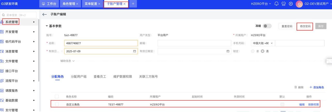Open calendar icon in 有效日期至 field
This screenshot has height=112, width=332.
(x=228, y=51)
